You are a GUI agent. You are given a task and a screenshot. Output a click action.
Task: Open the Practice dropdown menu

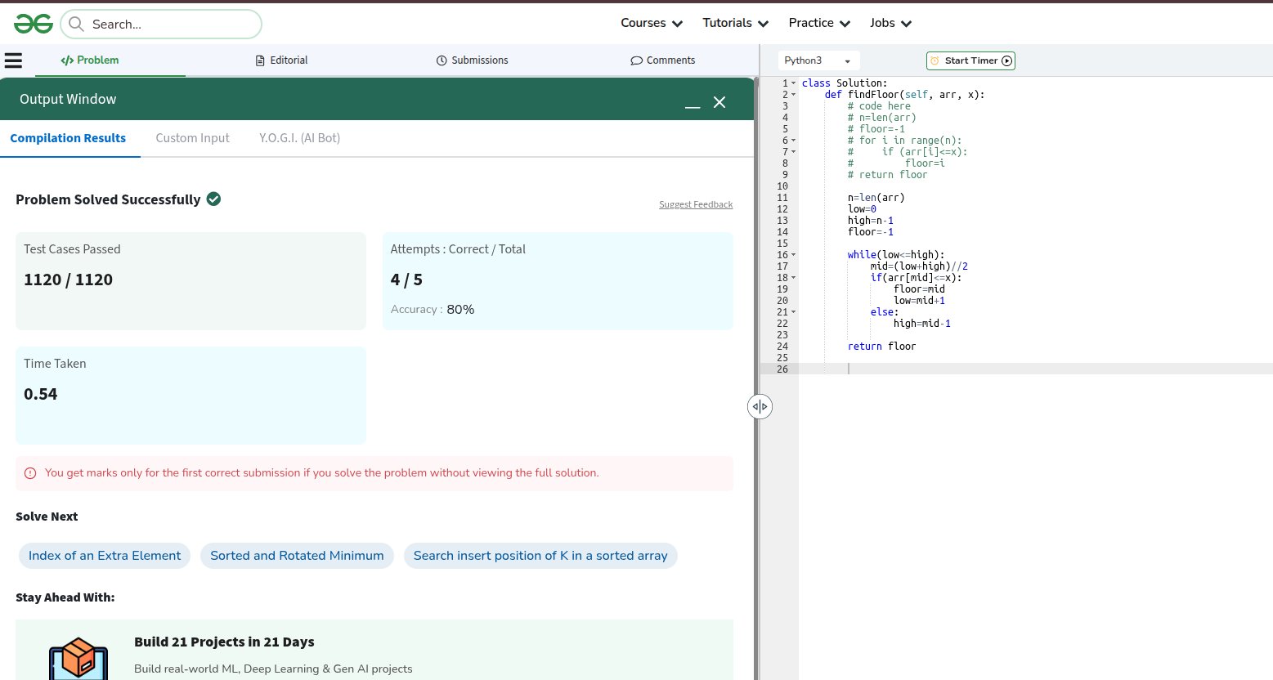point(819,23)
